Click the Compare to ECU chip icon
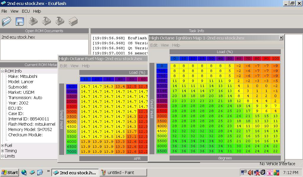The width and height of the screenshot is (303, 177). pos(73,21)
